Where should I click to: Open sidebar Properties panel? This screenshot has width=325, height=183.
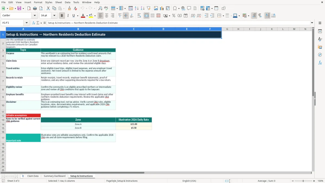coord(320,31)
